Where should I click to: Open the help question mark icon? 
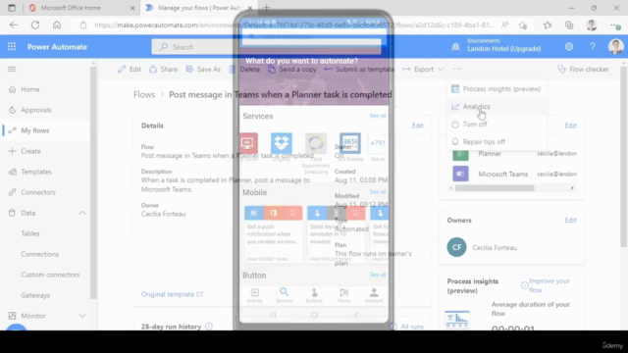click(593, 47)
